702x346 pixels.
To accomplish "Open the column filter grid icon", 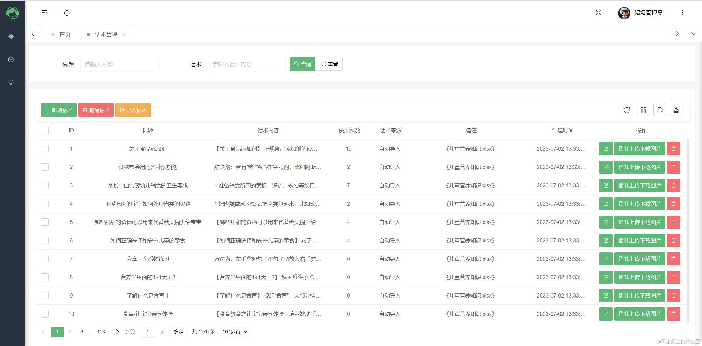I will click(643, 110).
